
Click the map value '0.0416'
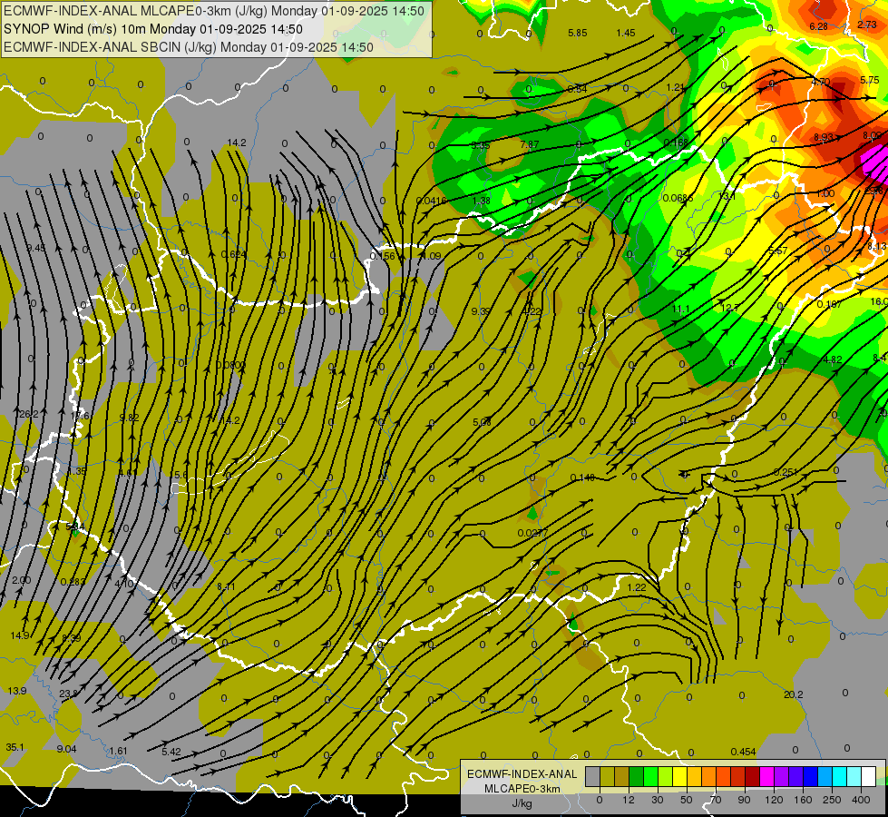pos(431,201)
